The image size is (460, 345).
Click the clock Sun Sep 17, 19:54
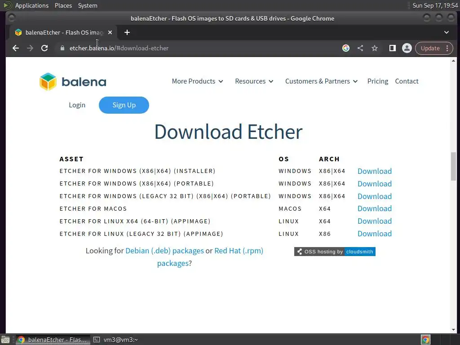(x=435, y=5)
